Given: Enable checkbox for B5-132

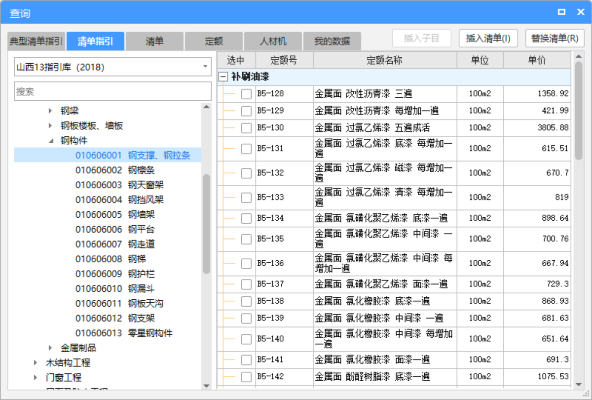Looking at the screenshot, I should 246,173.
